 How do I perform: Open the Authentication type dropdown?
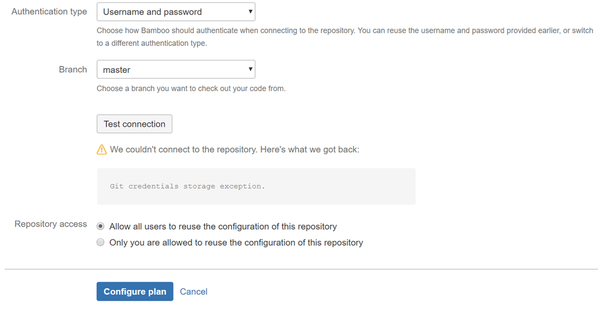click(176, 12)
